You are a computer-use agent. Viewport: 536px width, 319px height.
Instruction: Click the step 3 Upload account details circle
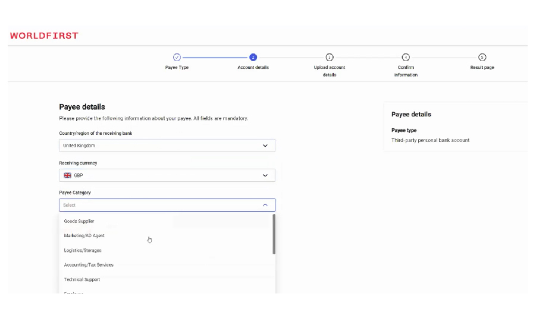point(330,57)
